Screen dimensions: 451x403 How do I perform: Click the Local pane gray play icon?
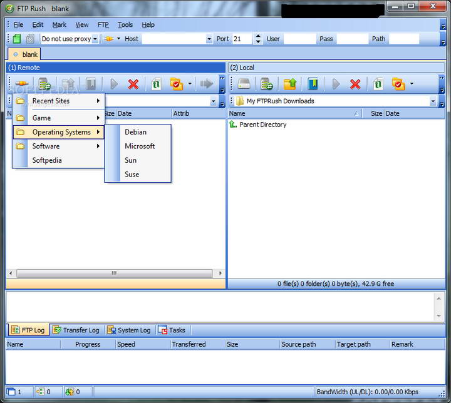point(336,84)
